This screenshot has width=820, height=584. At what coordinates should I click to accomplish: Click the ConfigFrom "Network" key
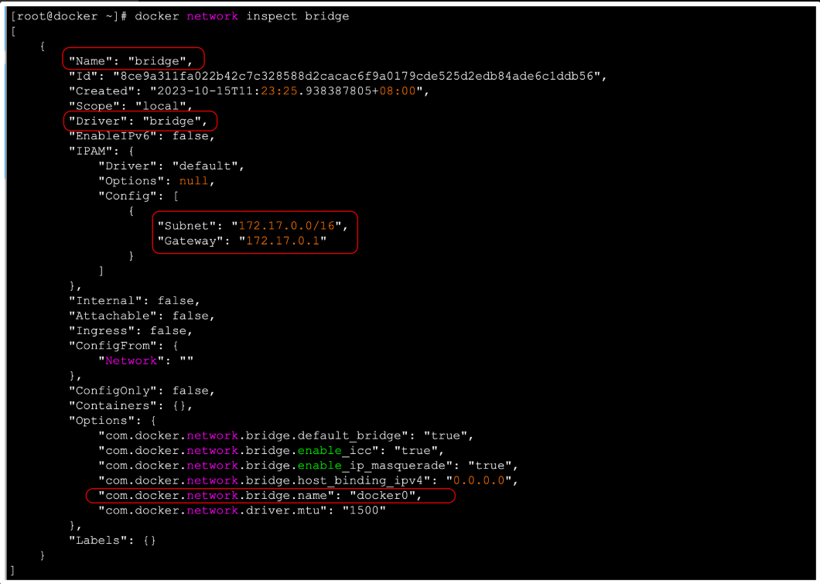[x=131, y=360]
